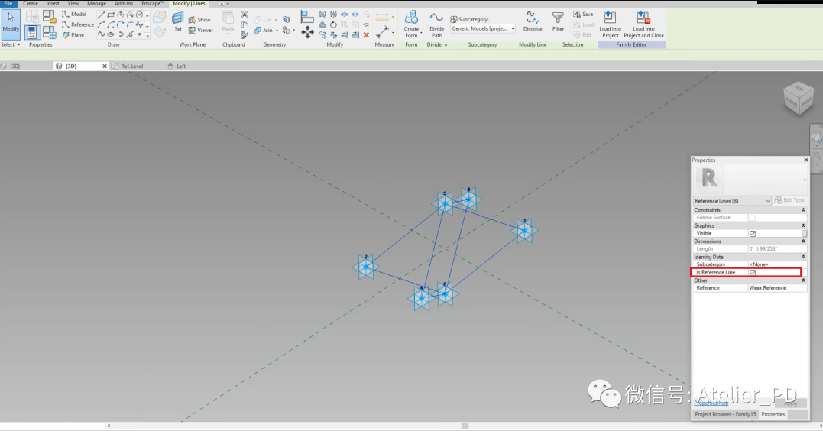This screenshot has width=823, height=431.
Task: Open the Manage ribbon tab
Action: [96, 3]
